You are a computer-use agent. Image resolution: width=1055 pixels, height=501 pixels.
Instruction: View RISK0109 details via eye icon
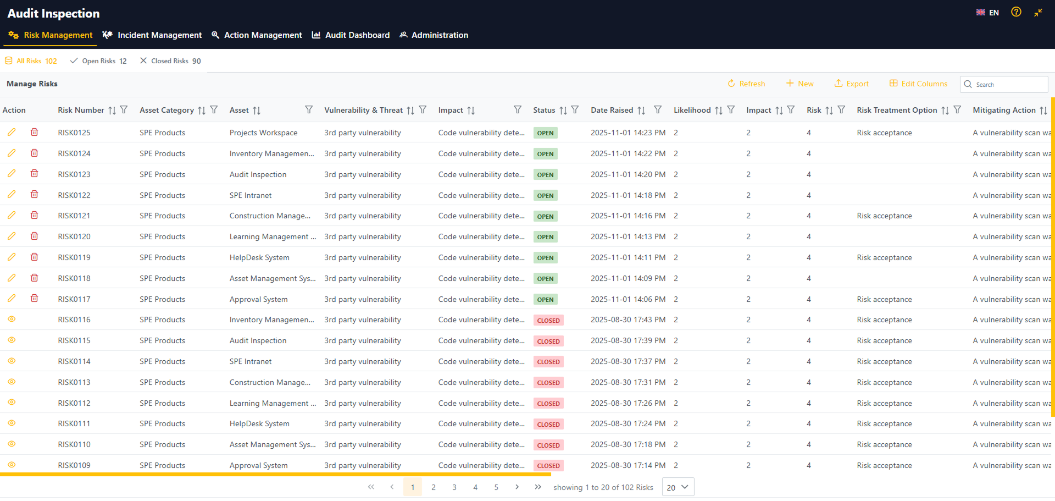click(12, 465)
